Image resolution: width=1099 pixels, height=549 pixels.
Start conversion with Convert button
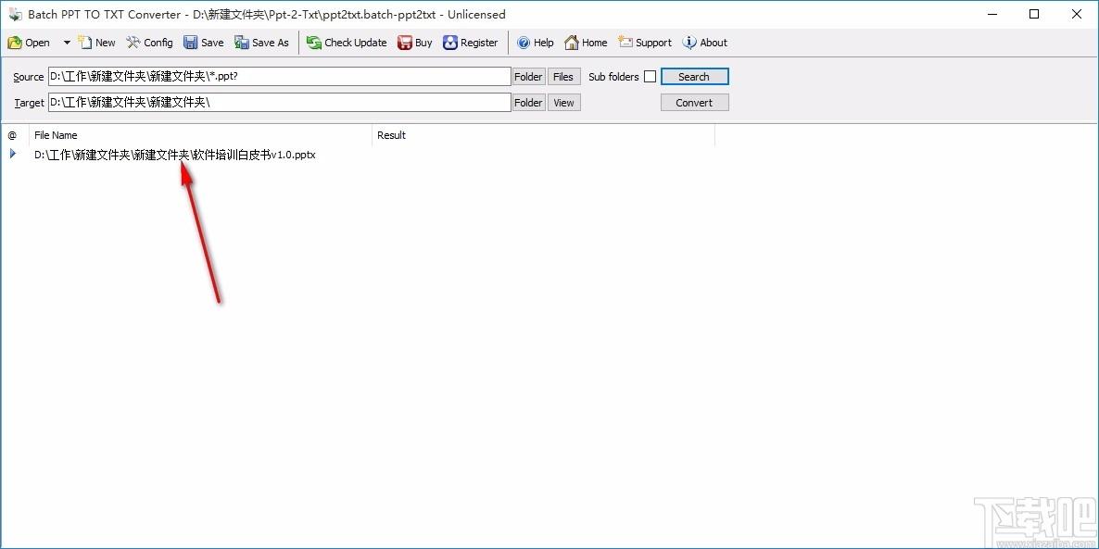(695, 102)
